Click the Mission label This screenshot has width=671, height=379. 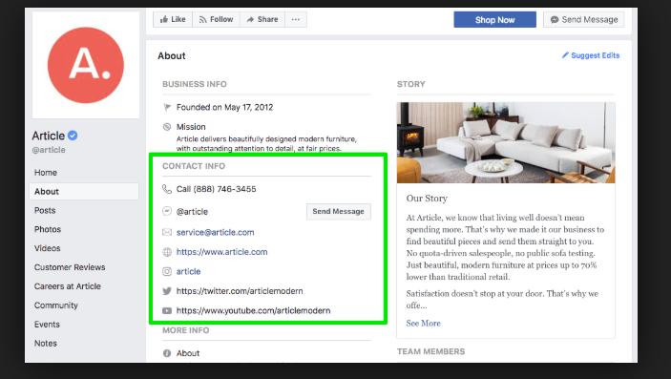click(x=191, y=127)
